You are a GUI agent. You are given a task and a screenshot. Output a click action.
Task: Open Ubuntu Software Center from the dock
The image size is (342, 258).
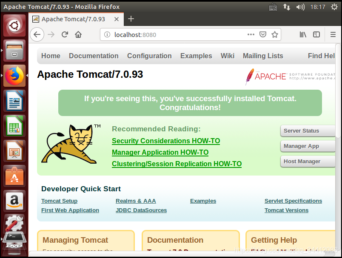pos(14,176)
